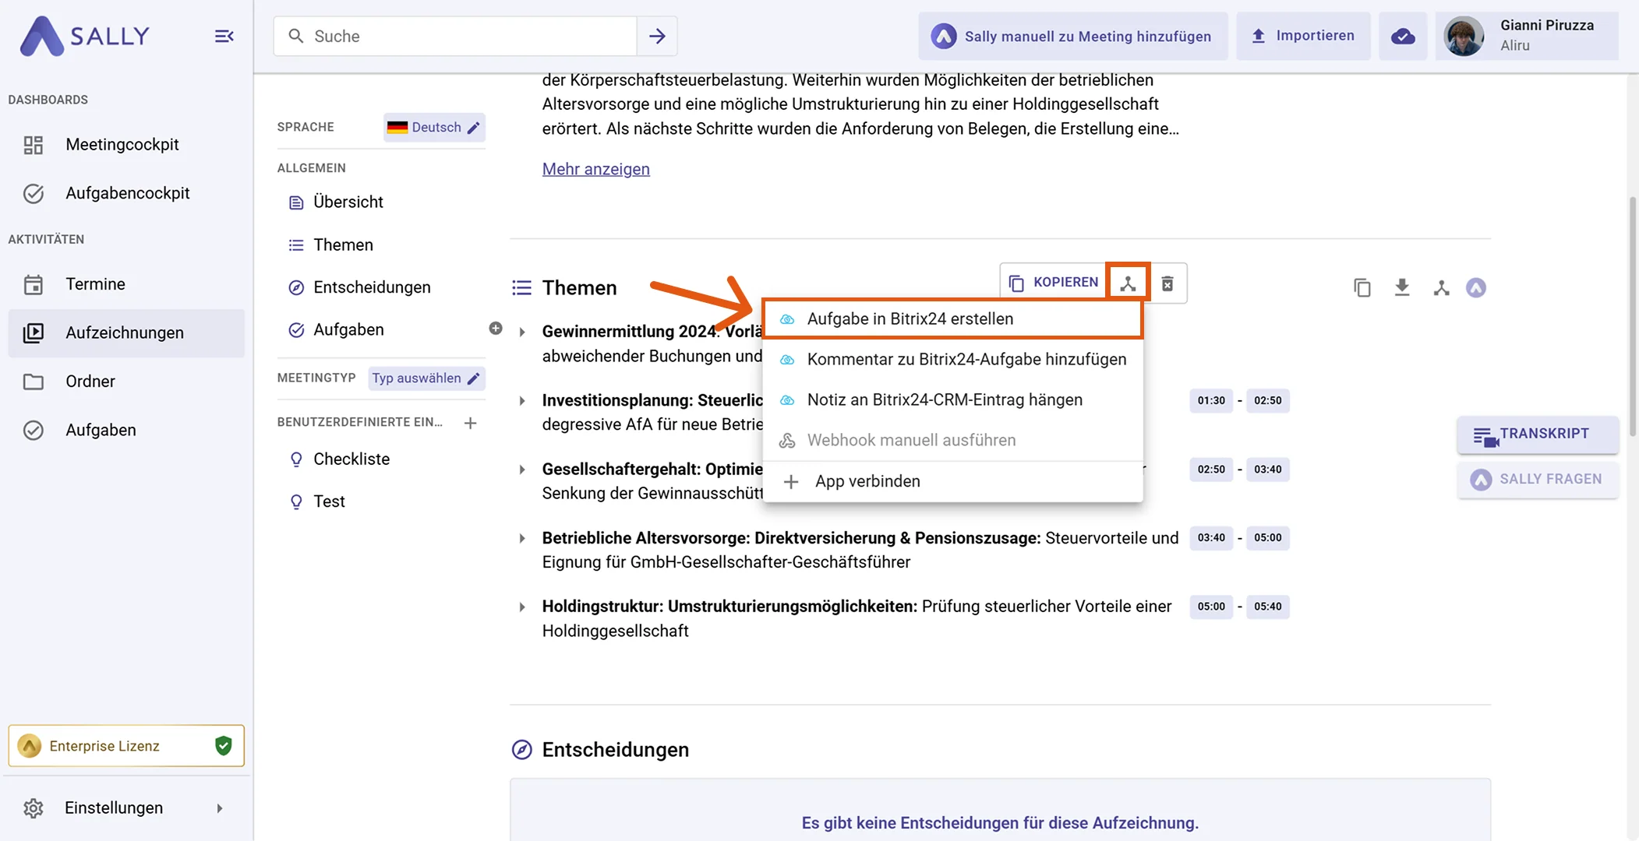Open the Themen integrations share icon

point(1128,283)
